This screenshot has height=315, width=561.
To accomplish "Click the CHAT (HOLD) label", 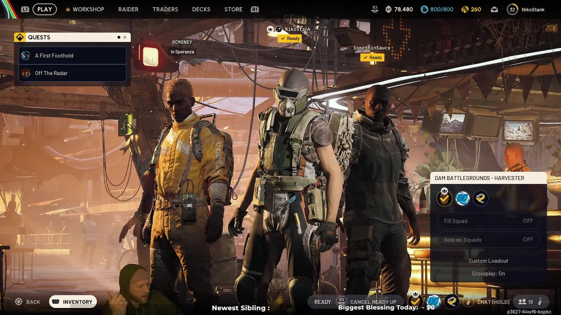I will [x=493, y=302].
